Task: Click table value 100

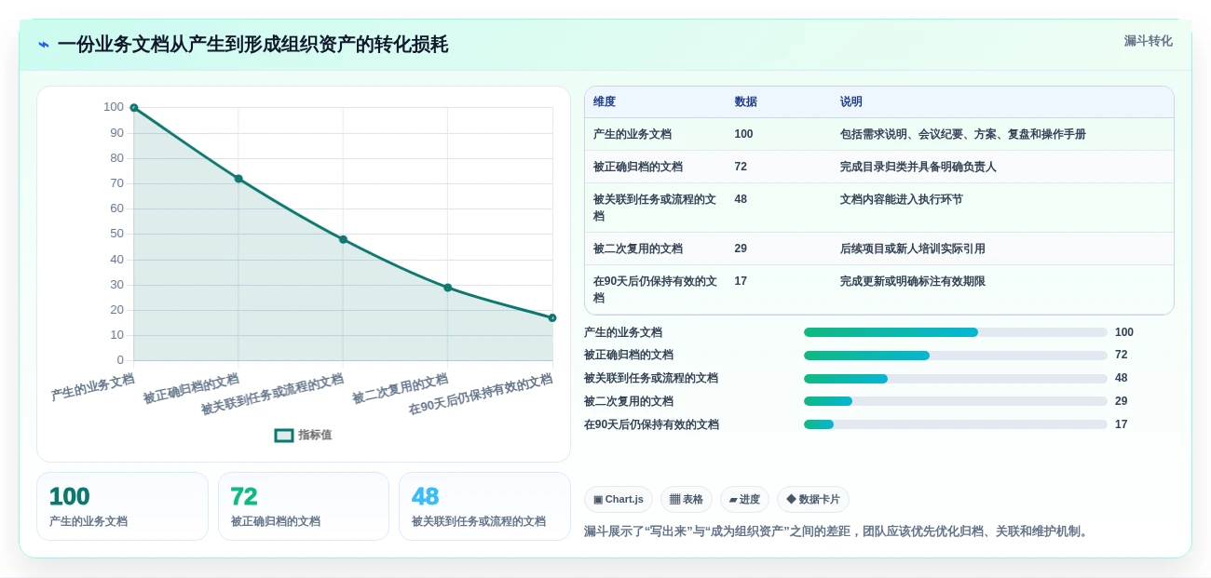Action: (x=743, y=134)
